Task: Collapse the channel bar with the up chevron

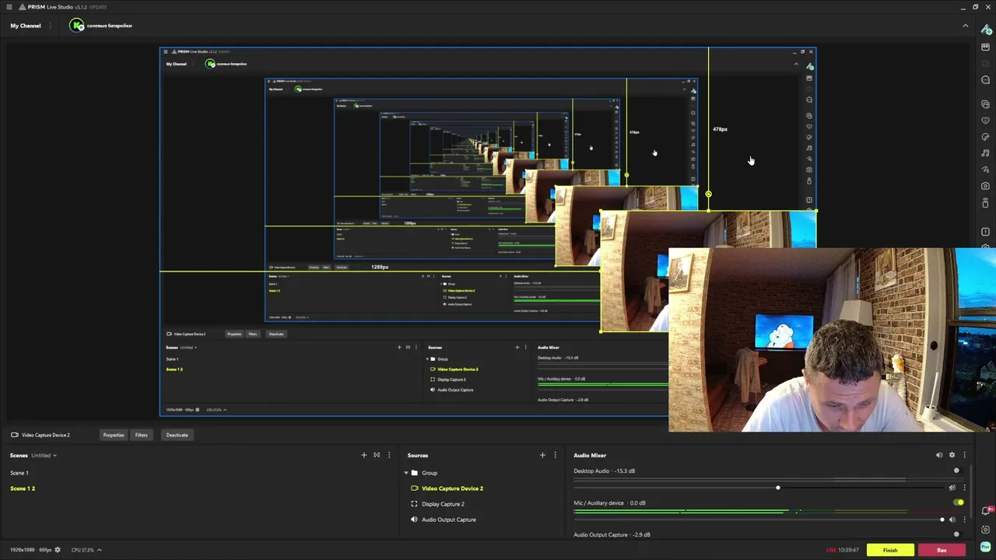Action: 966,26
